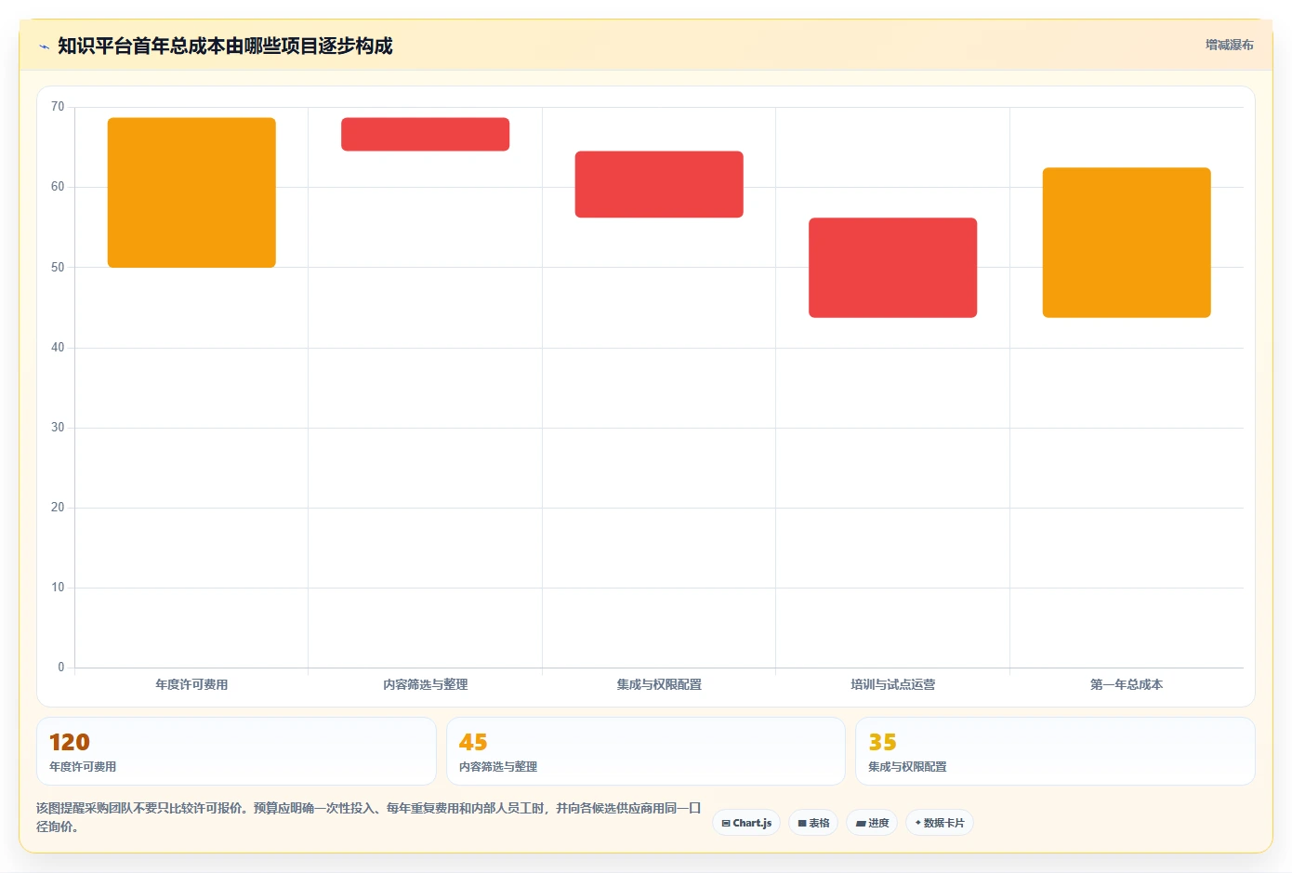Click the orange 第一年总成本 bar
This screenshot has width=1292, height=873.
pos(1127,243)
